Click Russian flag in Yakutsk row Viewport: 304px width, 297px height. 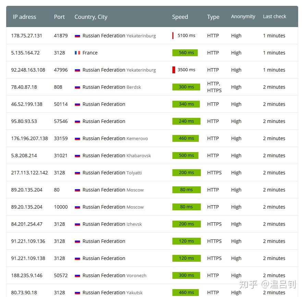pos(77,293)
